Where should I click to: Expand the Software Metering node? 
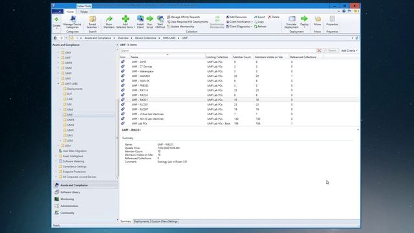point(56,161)
